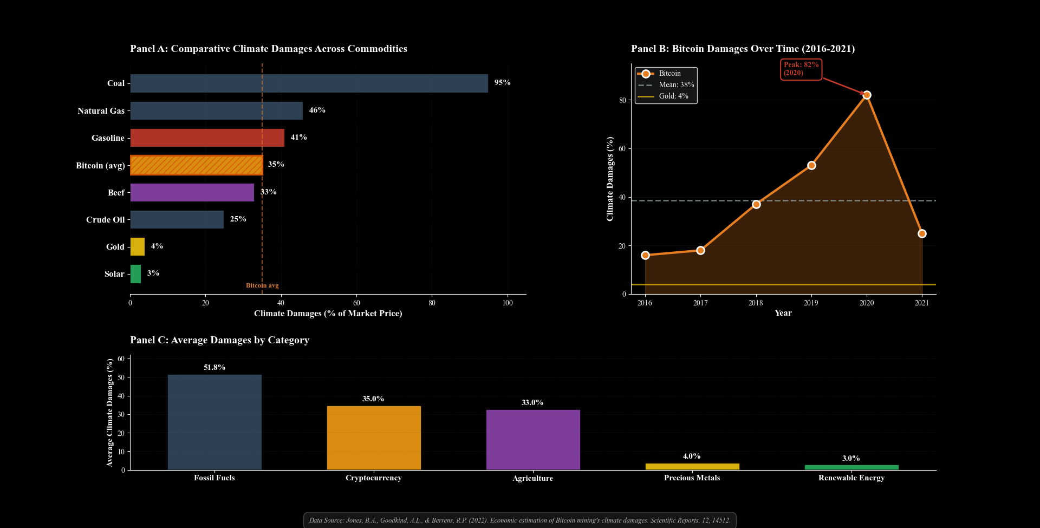The height and width of the screenshot is (528, 1040).
Task: Click the green Renewable Energy bar
Action: tap(851, 467)
